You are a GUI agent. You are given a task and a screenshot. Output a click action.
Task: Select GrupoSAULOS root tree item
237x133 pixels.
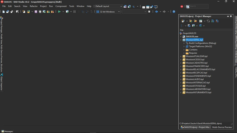tap(189, 33)
